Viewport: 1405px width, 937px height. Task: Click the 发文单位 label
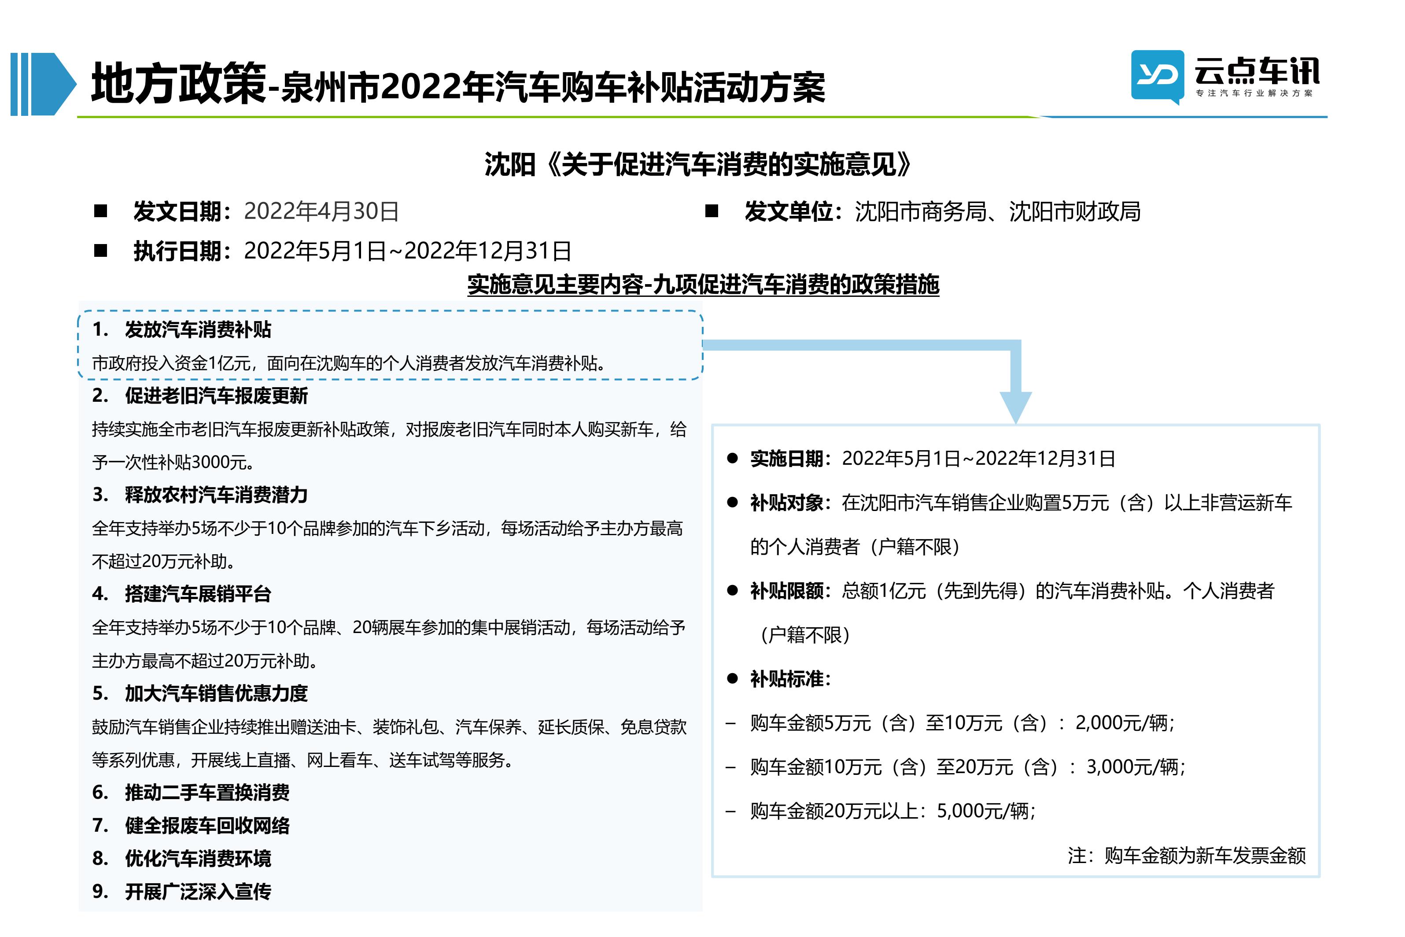point(793,211)
